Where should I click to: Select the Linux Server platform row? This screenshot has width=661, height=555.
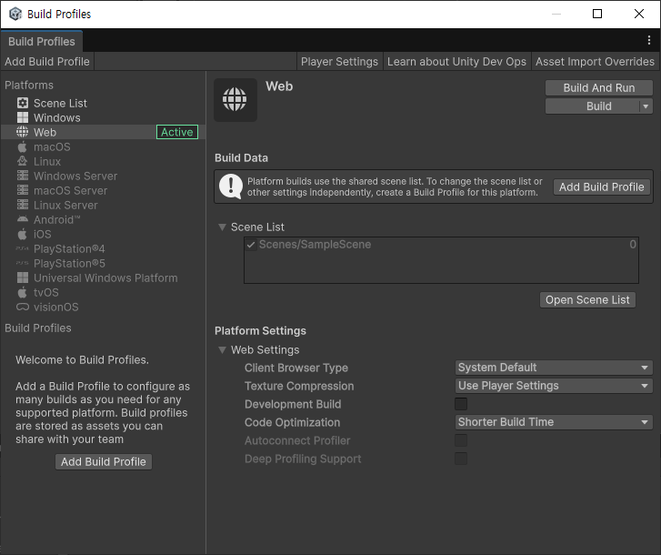(x=104, y=205)
